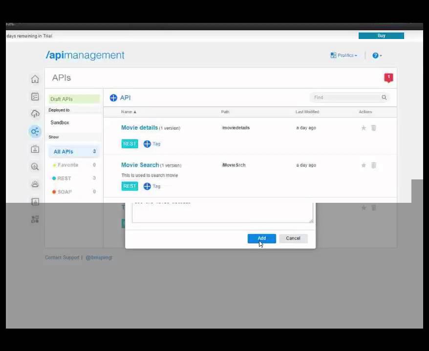Open the sidebar icon below the APIs icon
This screenshot has height=351, width=429.
pyautogui.click(x=35, y=149)
